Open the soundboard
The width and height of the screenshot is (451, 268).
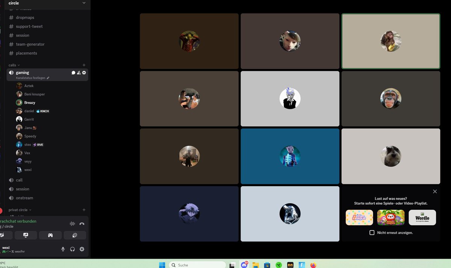click(x=75, y=235)
